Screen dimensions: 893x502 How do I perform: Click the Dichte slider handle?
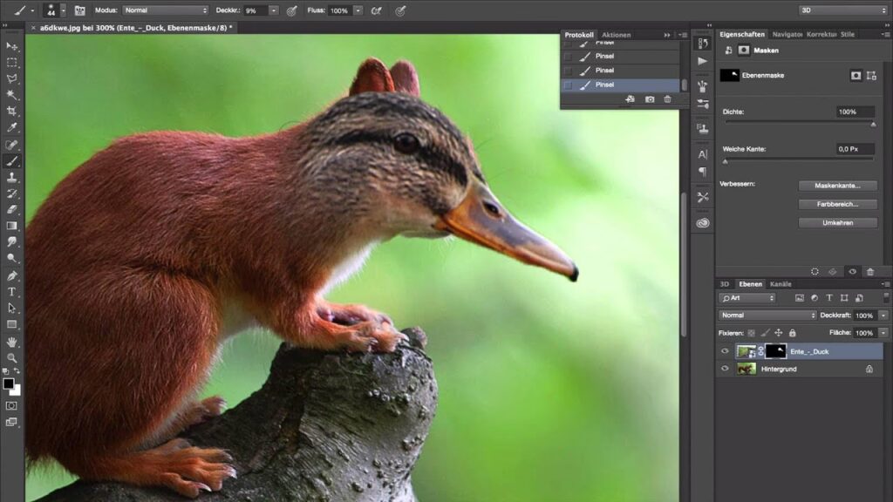tap(873, 124)
